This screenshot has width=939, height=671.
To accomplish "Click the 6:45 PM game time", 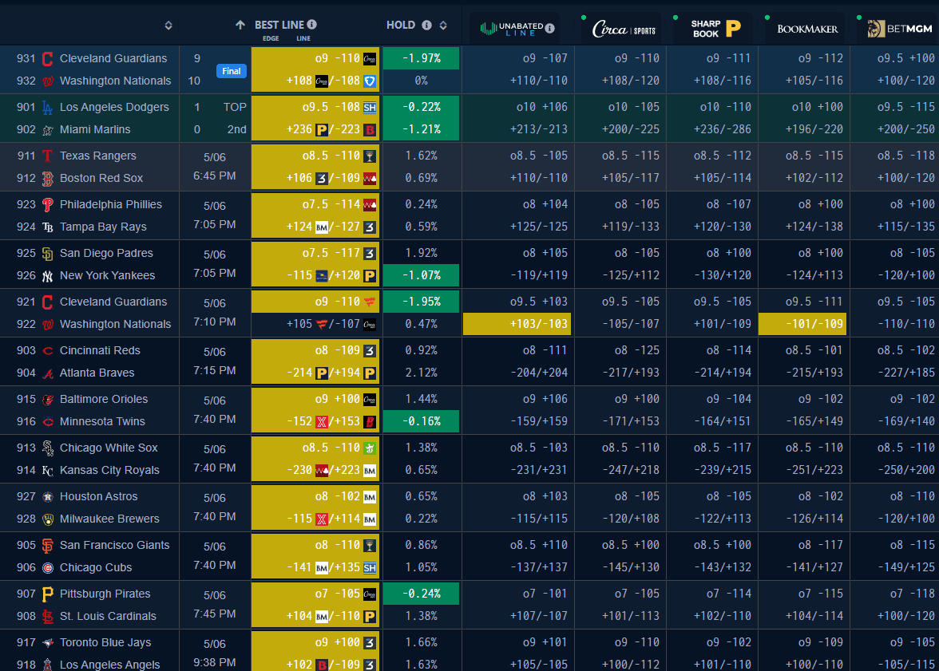I will pyautogui.click(x=214, y=176).
